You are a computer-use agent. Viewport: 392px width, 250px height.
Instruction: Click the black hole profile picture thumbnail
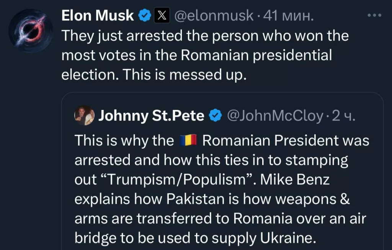click(x=31, y=30)
